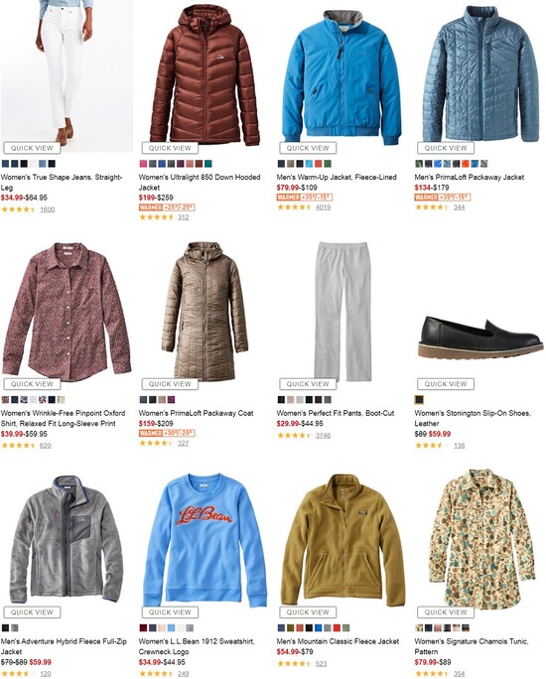The height and width of the screenshot is (679, 546).
Task: Click the black leather slip-on shoe image
Action: click(x=479, y=339)
